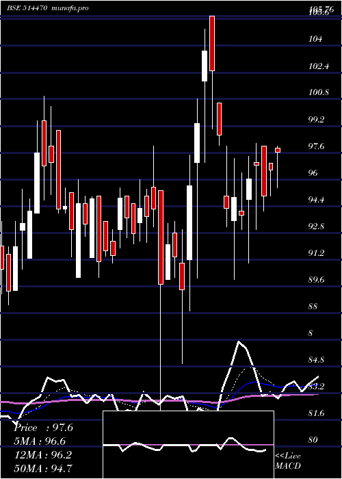Click the '50MA : 94.7' label
342x479 pixels.
pyautogui.click(x=43, y=468)
